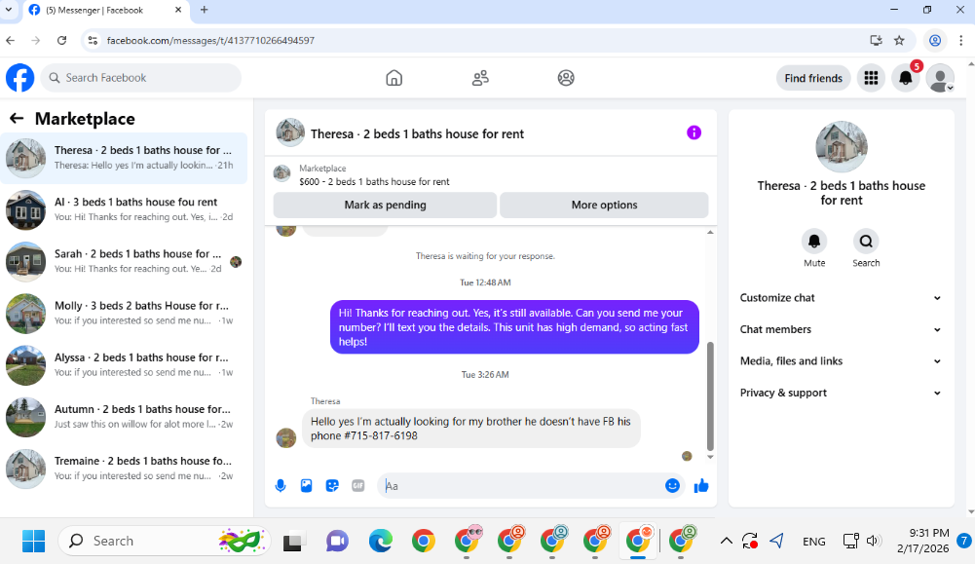The image size is (975, 564).
Task: Open Microsoft Edge from the taskbar
Action: 381,541
